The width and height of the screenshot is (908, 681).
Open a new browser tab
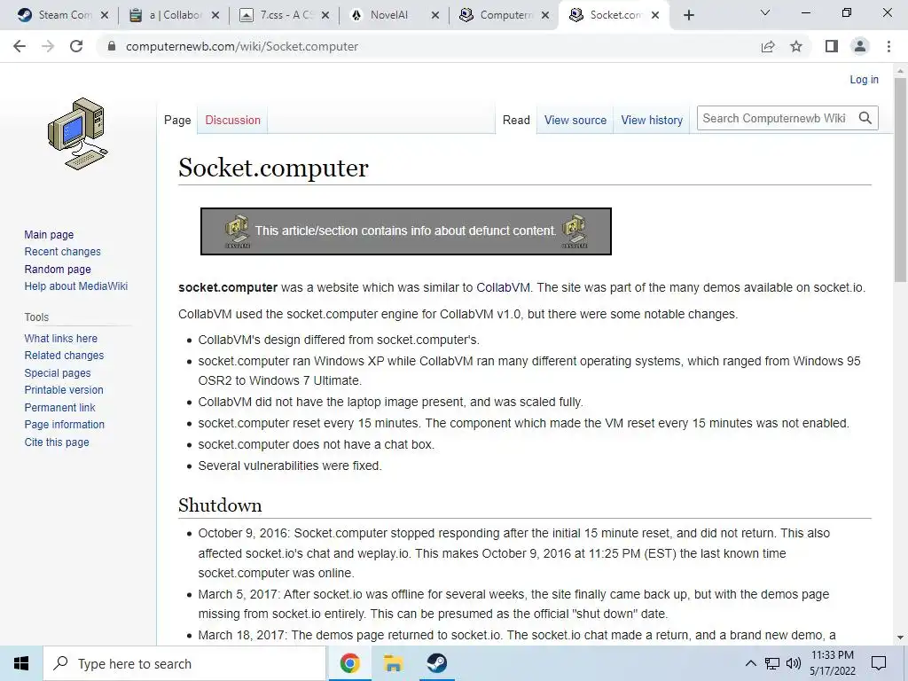tap(688, 15)
